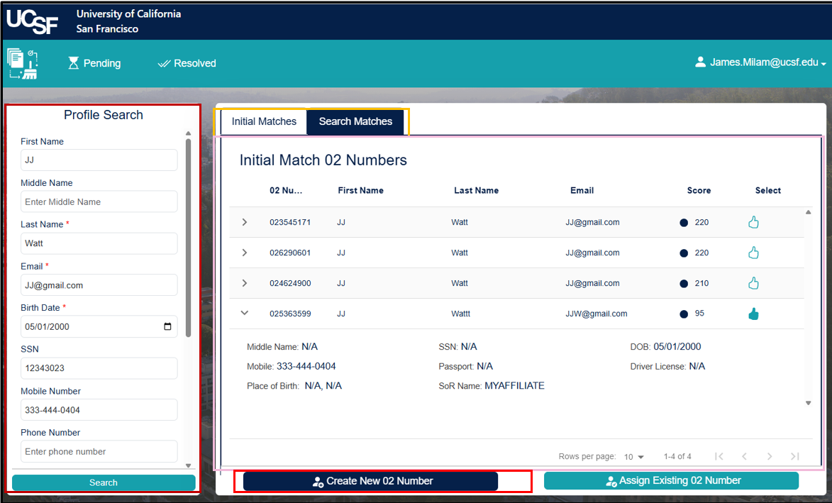
Task: Switch to the Initial Matches tab
Action: [x=262, y=121]
